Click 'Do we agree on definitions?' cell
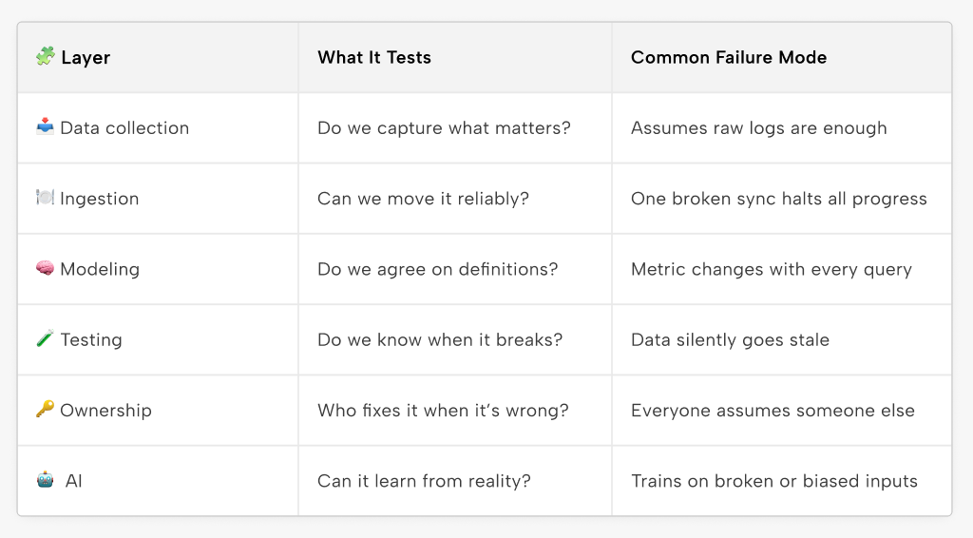The height and width of the screenshot is (538, 973). 437,269
